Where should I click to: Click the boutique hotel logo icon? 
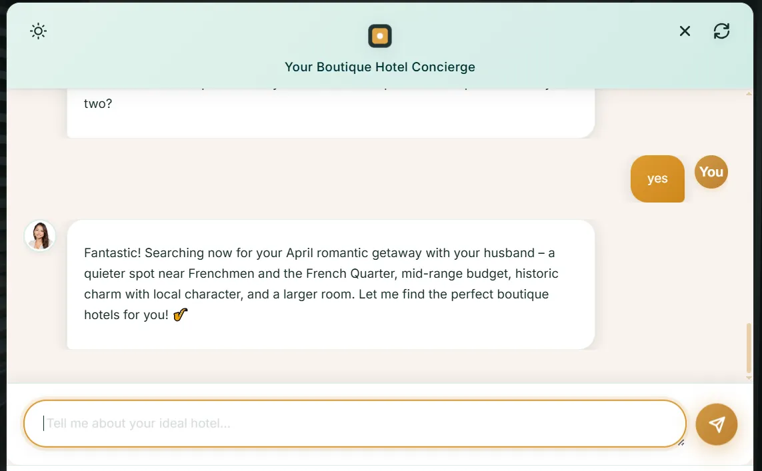tap(379, 35)
